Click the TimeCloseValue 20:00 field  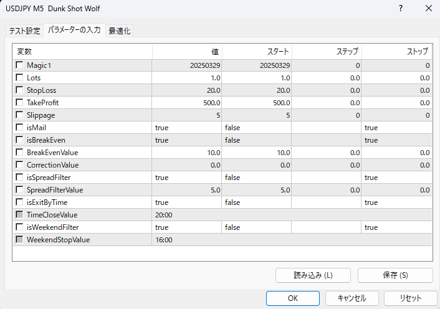point(187,215)
